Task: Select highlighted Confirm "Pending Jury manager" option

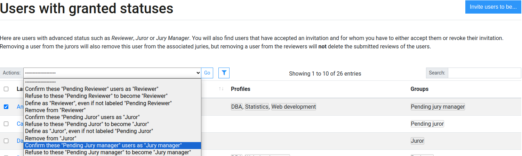Action: [104, 145]
